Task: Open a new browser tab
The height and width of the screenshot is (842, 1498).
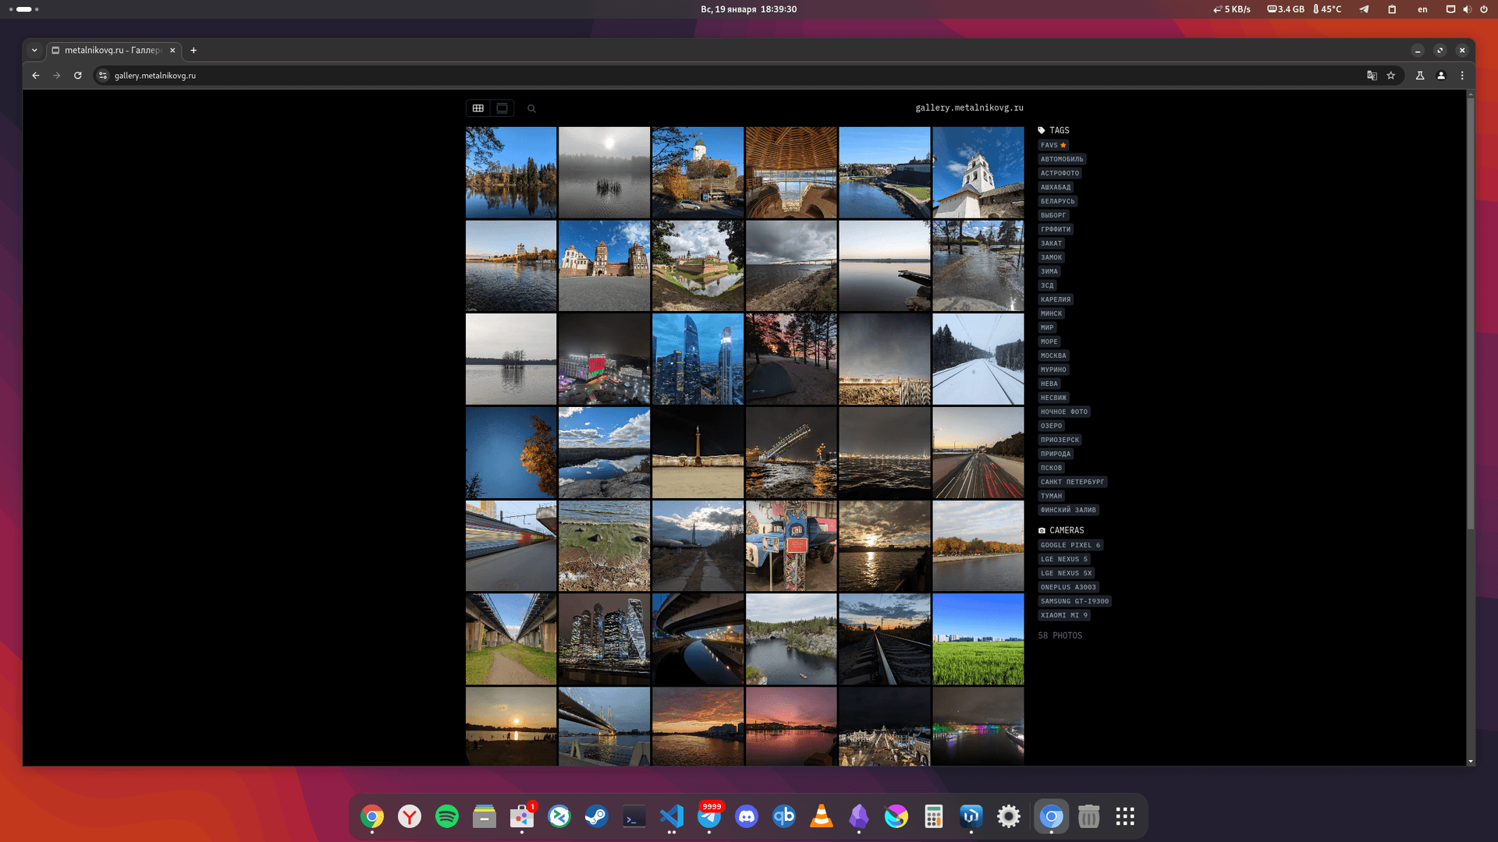Action: coord(193,50)
